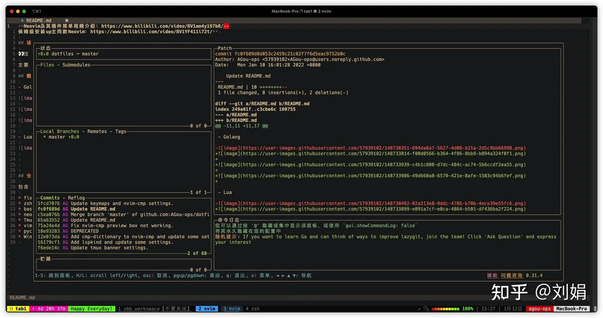Click the markdown file icon beside README.md tab
Viewport: 603px width, 318px height.
[23, 21]
